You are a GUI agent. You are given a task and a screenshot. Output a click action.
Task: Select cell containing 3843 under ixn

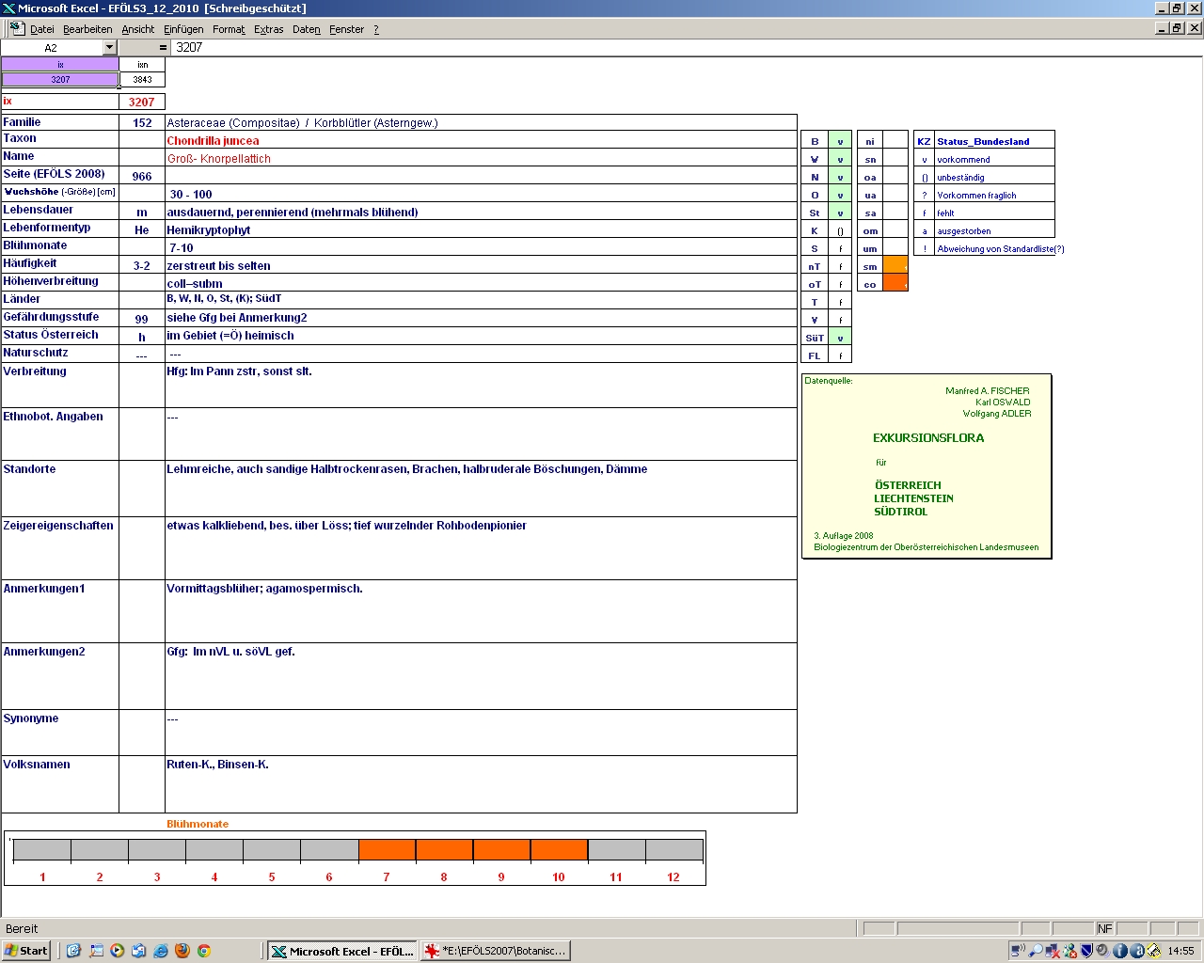(142, 79)
